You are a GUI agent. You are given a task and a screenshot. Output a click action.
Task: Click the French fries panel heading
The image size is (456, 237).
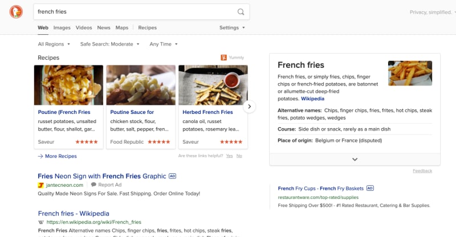[301, 65]
